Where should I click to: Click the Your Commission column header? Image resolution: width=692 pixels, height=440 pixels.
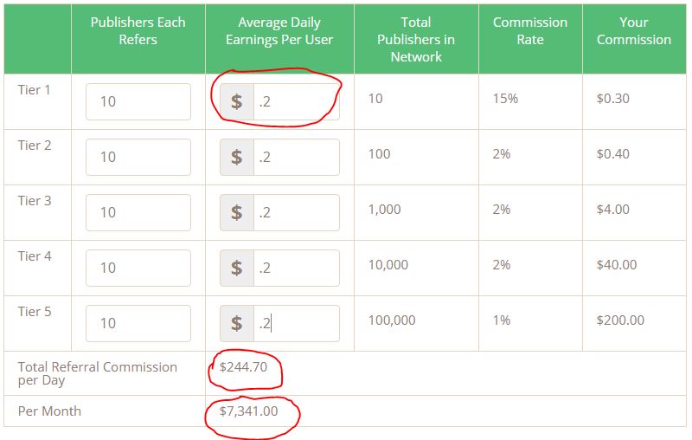[634, 31]
